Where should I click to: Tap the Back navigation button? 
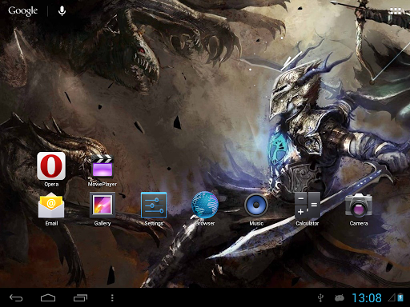click(16, 297)
